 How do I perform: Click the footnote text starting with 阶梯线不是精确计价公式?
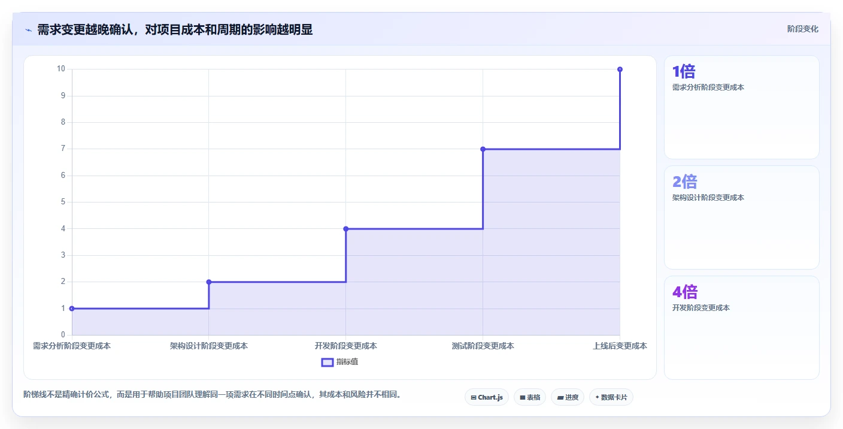213,395
